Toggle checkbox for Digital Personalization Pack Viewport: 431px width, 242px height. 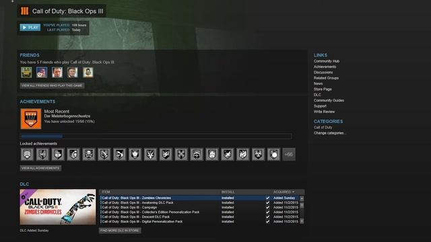pos(267,221)
